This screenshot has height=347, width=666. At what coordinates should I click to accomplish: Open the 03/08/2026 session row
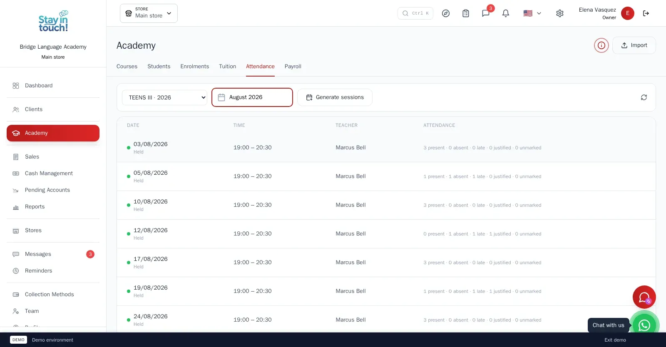coord(386,148)
